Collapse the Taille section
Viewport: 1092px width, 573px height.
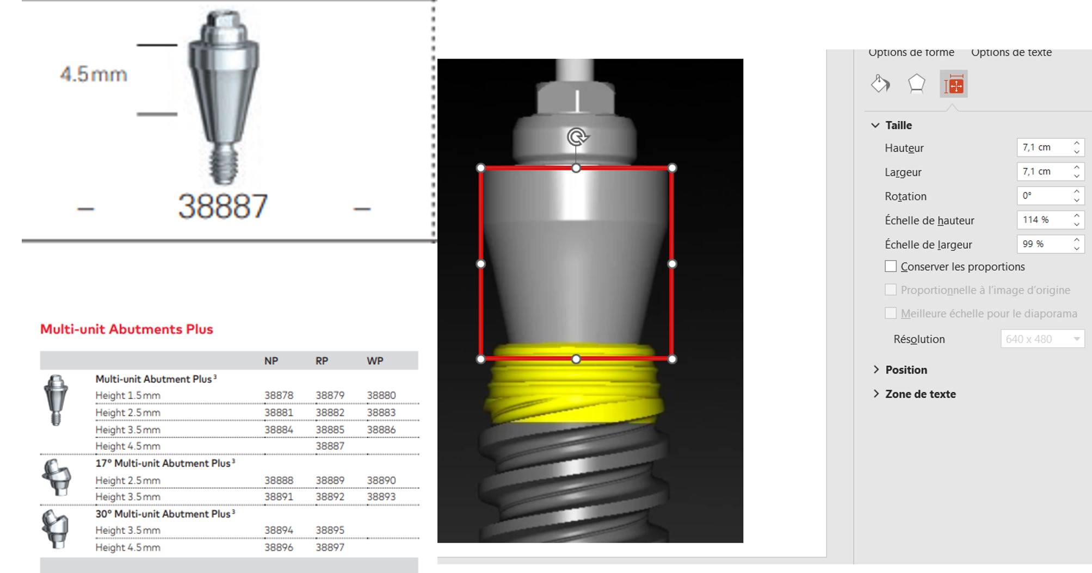pyautogui.click(x=875, y=125)
